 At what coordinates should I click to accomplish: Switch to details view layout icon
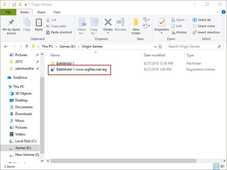(217, 167)
